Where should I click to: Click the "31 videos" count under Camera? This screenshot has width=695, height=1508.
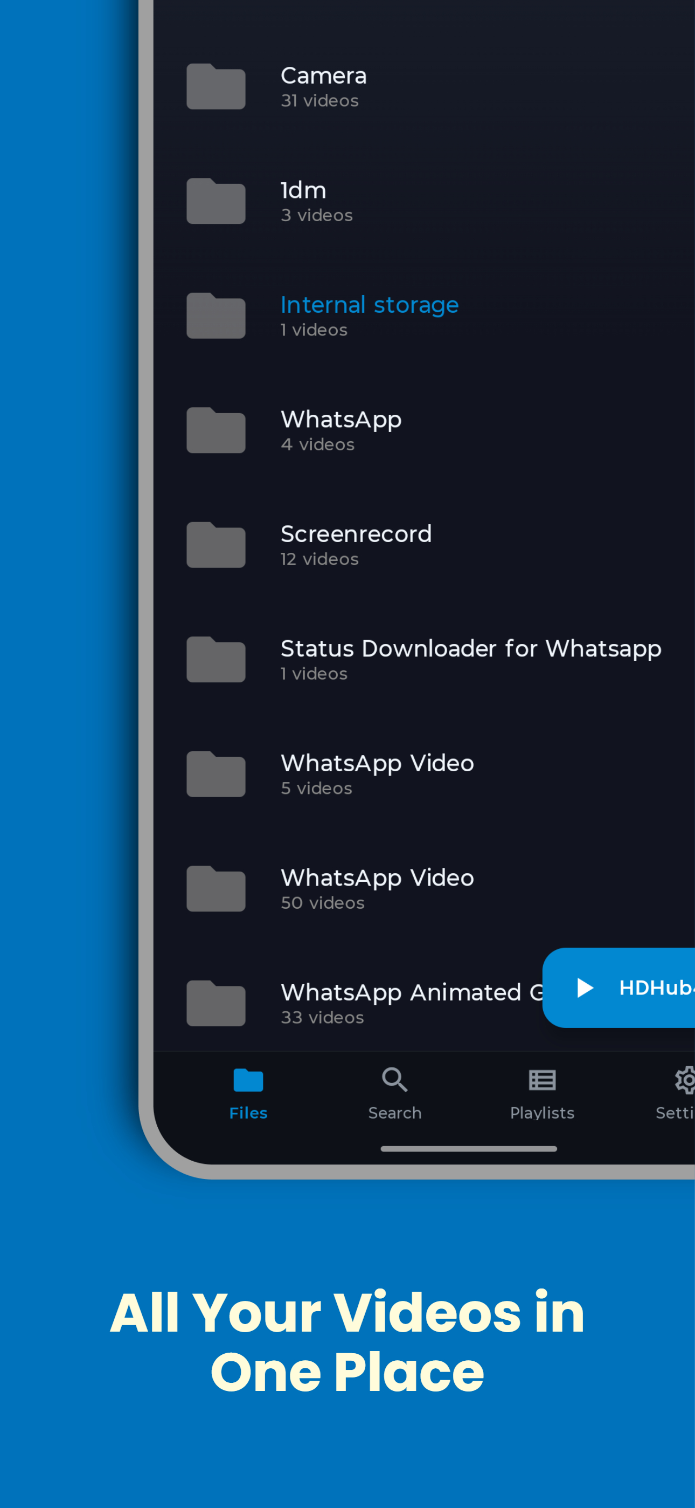pyautogui.click(x=320, y=101)
